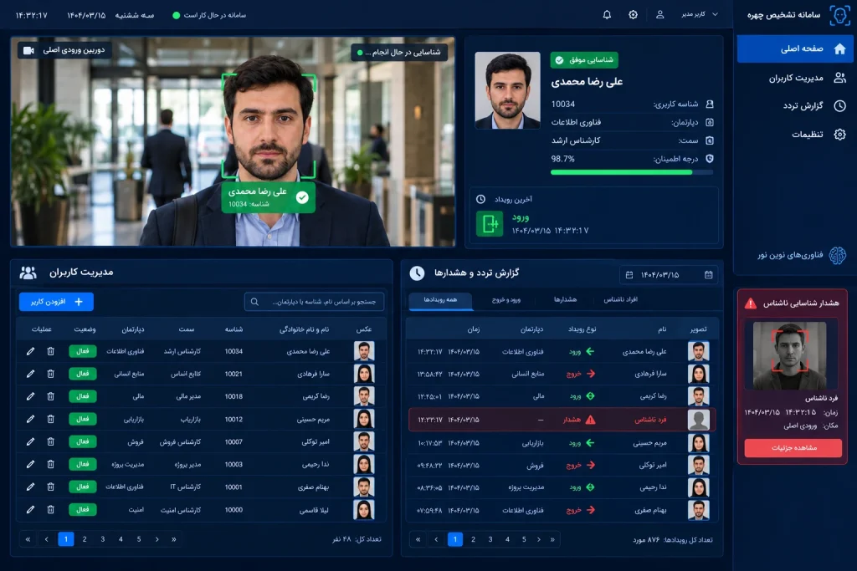Edit user 10003 with pencil icon

point(30,465)
